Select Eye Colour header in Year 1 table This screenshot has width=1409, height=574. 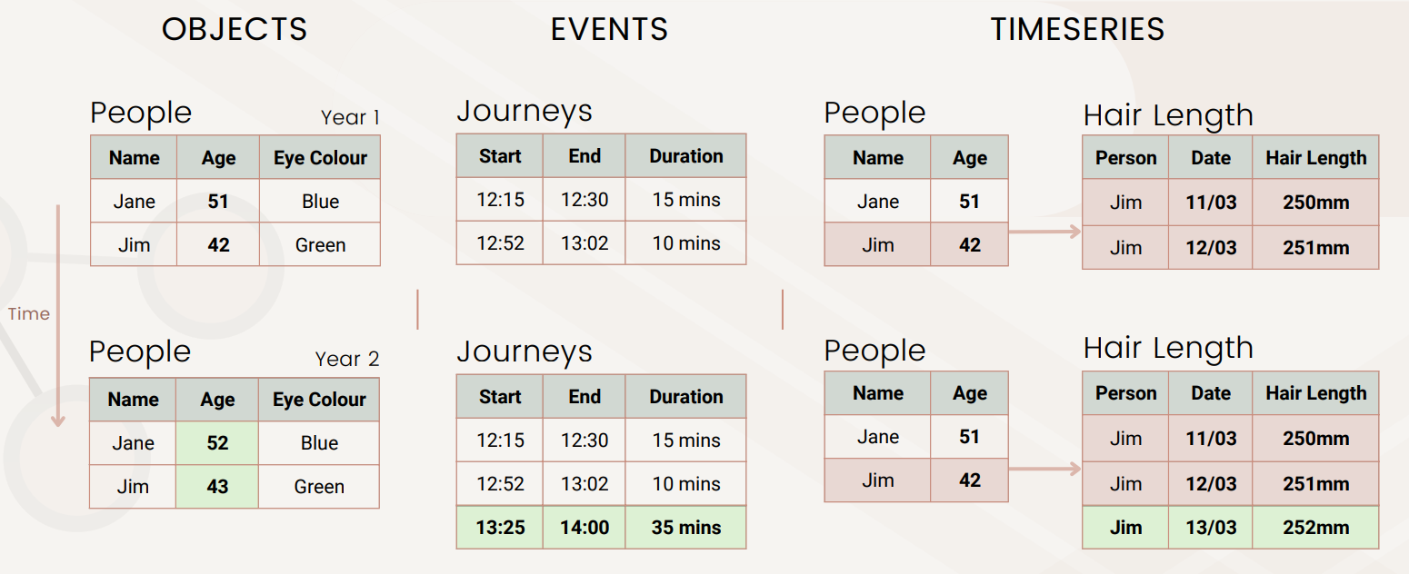[x=320, y=158]
